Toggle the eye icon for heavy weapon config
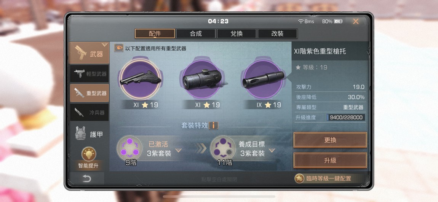Image resolution: width=438 pixels, height=202 pixels. coord(119,48)
